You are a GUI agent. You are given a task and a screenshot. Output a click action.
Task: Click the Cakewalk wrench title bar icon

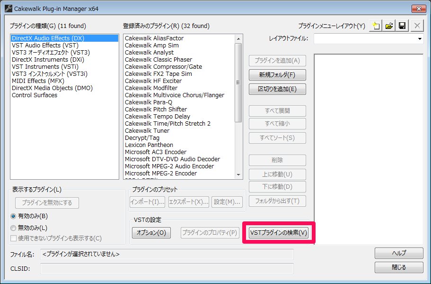click(x=9, y=9)
